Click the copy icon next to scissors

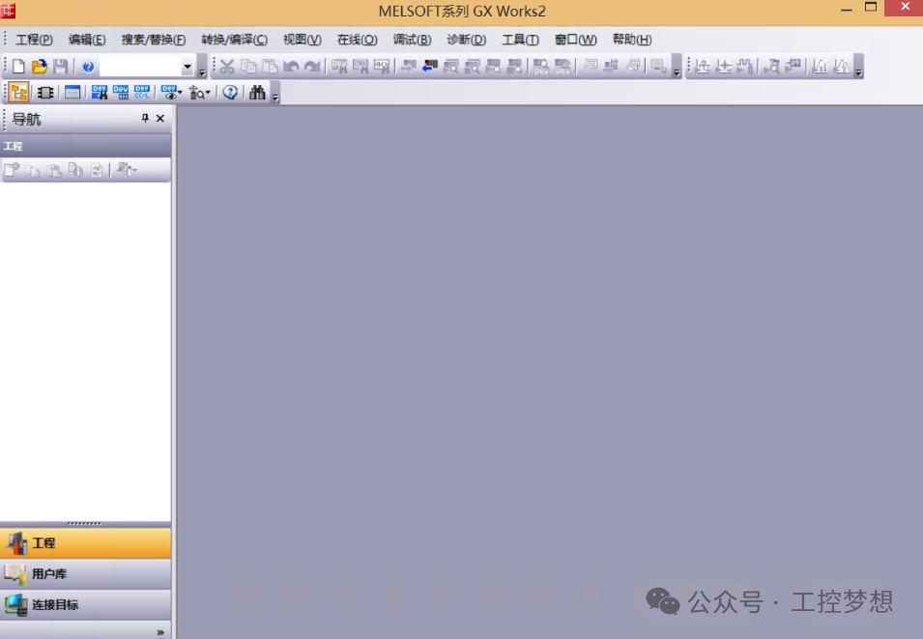(248, 67)
